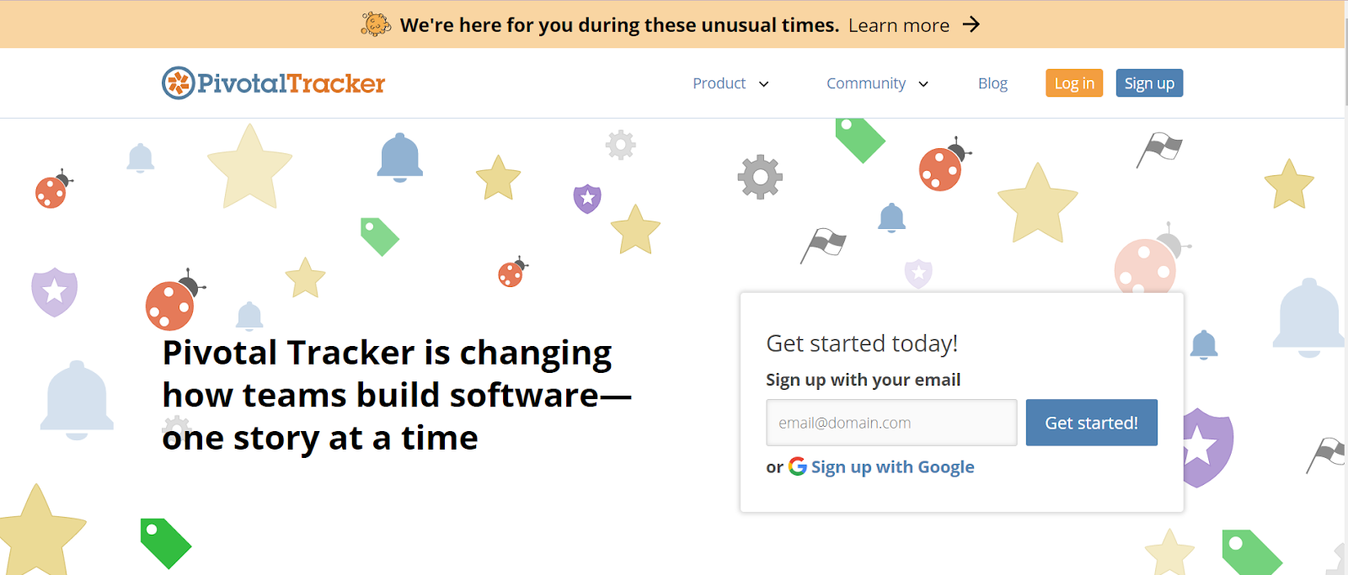This screenshot has height=575, width=1348.
Task: Click the blue Sign up button
Action: (1149, 83)
